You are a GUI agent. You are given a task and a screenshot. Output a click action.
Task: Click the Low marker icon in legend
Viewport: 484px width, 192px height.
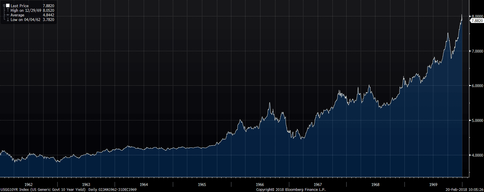[x=8, y=20]
